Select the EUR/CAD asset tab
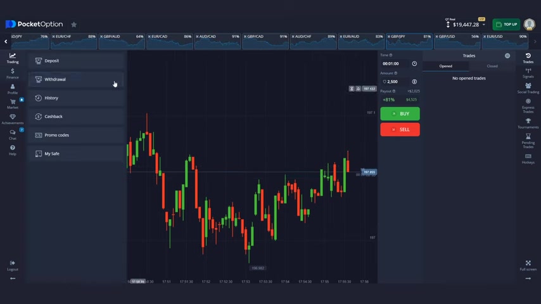The height and width of the screenshot is (304, 541). 170,41
